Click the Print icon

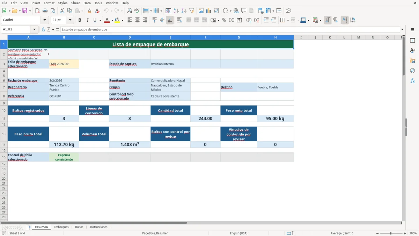(x=45, y=11)
